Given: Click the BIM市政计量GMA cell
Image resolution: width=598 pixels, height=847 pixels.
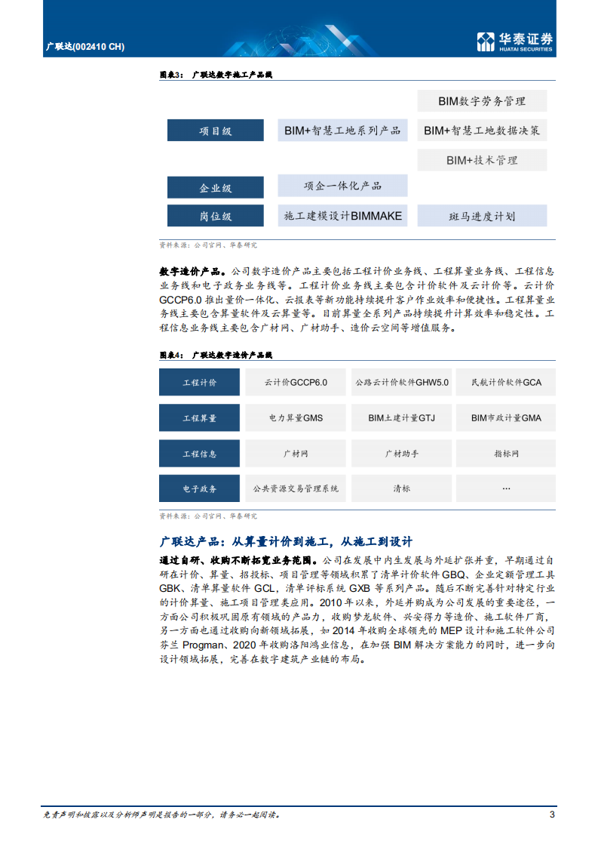Looking at the screenshot, I should 506,417.
